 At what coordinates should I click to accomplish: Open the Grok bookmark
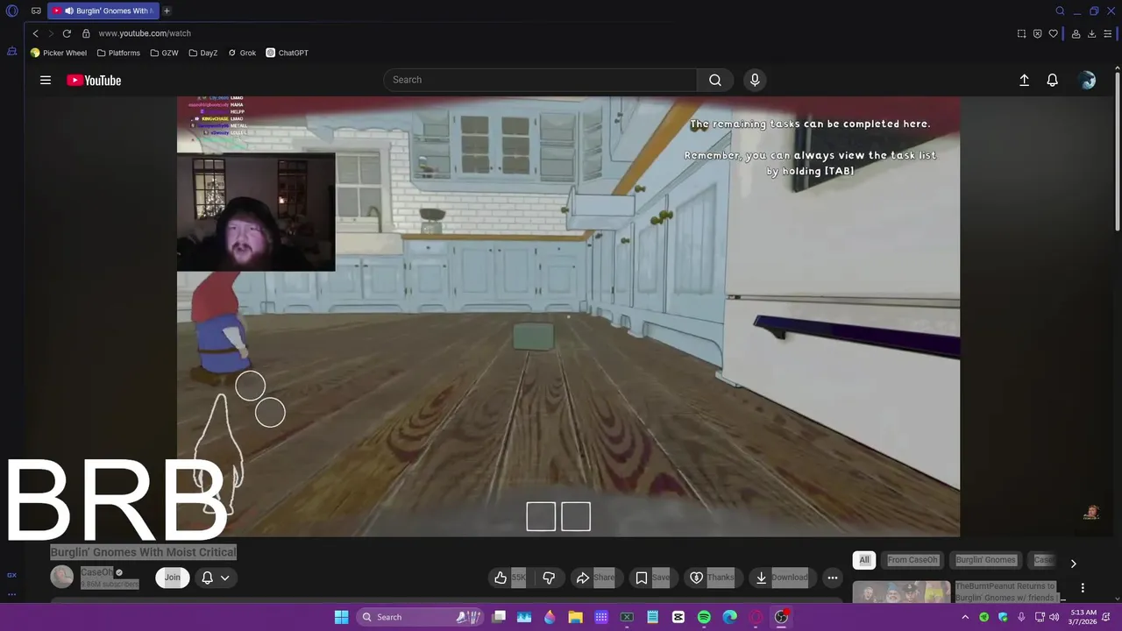[242, 53]
